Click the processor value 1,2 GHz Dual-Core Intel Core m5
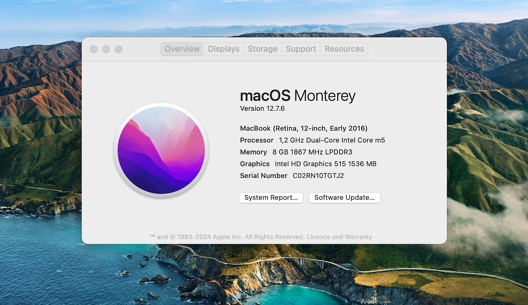Viewport: 528px width, 305px height. (x=332, y=140)
